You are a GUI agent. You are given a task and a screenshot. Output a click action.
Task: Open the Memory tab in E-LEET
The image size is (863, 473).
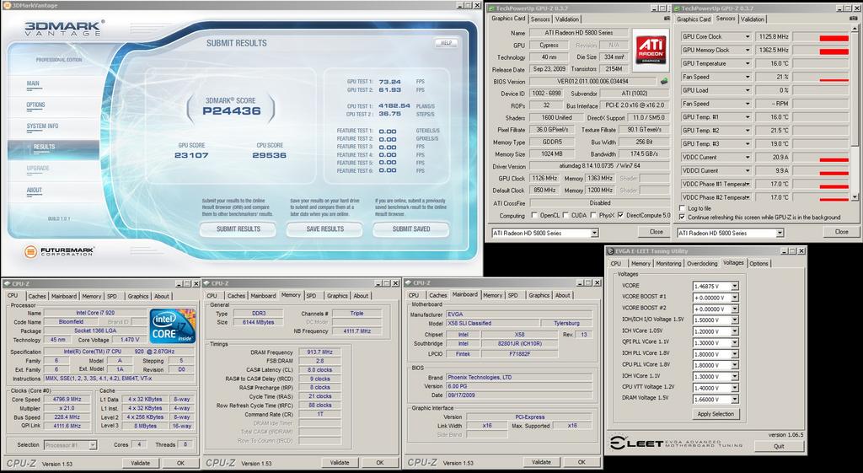click(641, 264)
